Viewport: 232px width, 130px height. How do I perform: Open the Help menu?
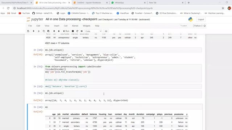97,26
